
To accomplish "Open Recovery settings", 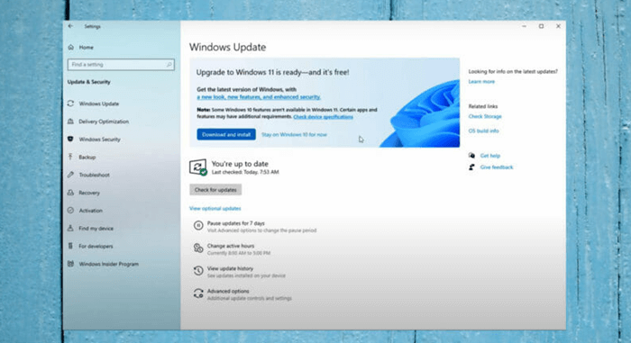I will click(89, 193).
